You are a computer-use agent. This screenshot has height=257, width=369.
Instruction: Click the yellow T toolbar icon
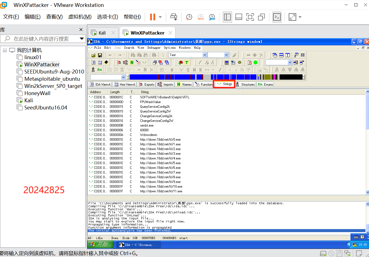click(187, 62)
